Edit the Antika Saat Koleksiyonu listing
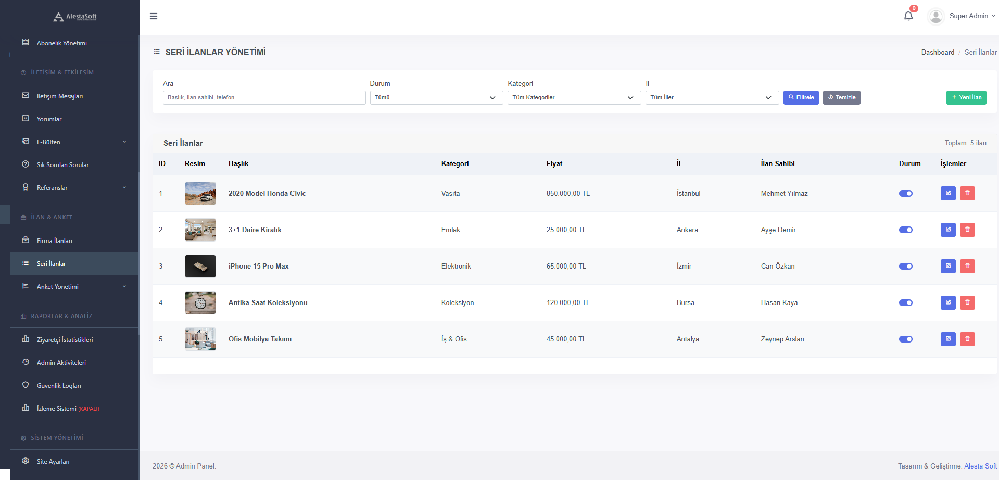 (948, 302)
